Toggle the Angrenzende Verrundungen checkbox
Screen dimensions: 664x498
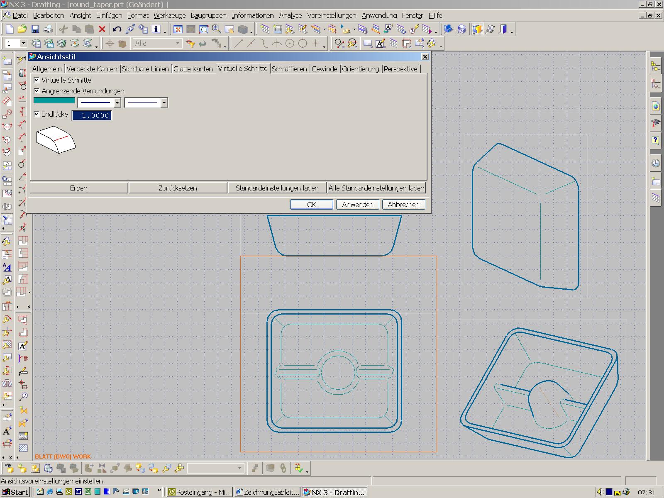click(x=37, y=91)
